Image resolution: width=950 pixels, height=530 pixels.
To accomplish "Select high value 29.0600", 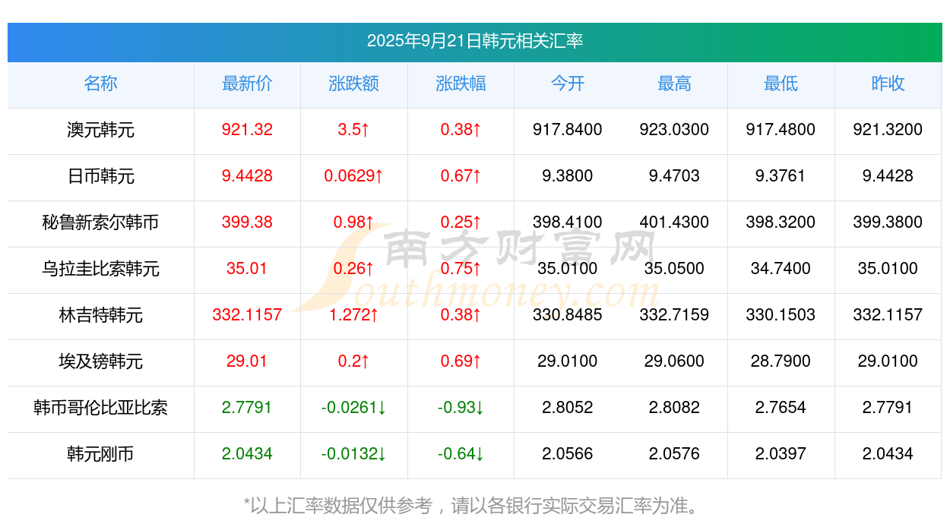I will [675, 361].
